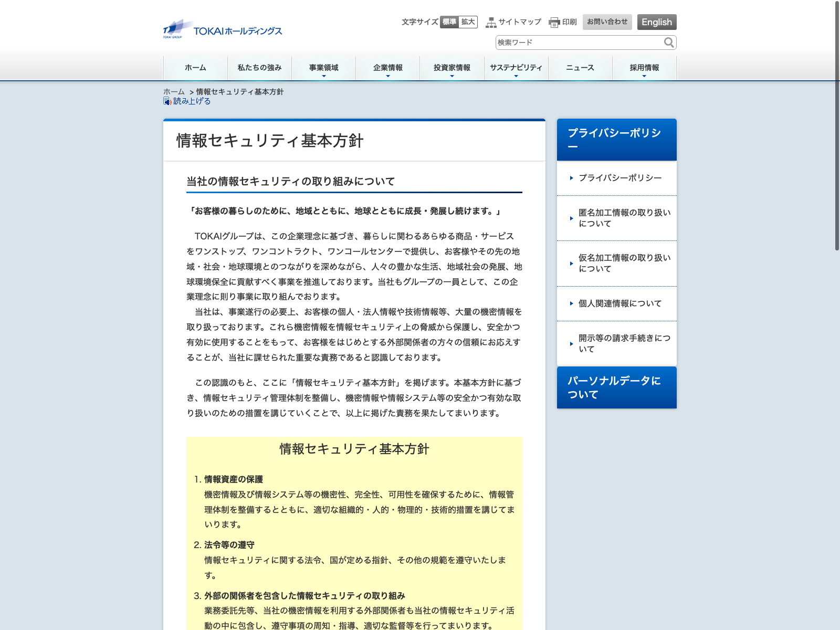Click the sitemap icon

tap(491, 22)
